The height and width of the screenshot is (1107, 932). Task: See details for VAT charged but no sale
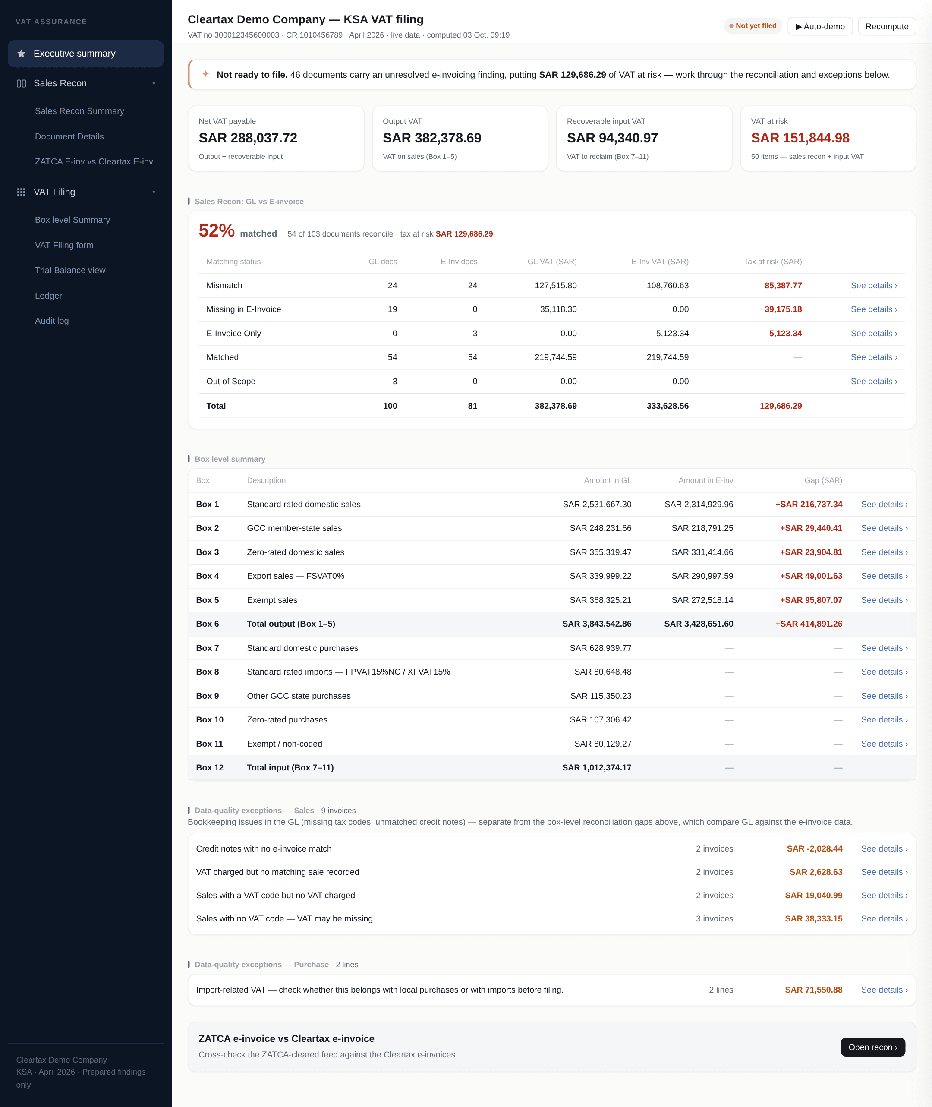[884, 872]
